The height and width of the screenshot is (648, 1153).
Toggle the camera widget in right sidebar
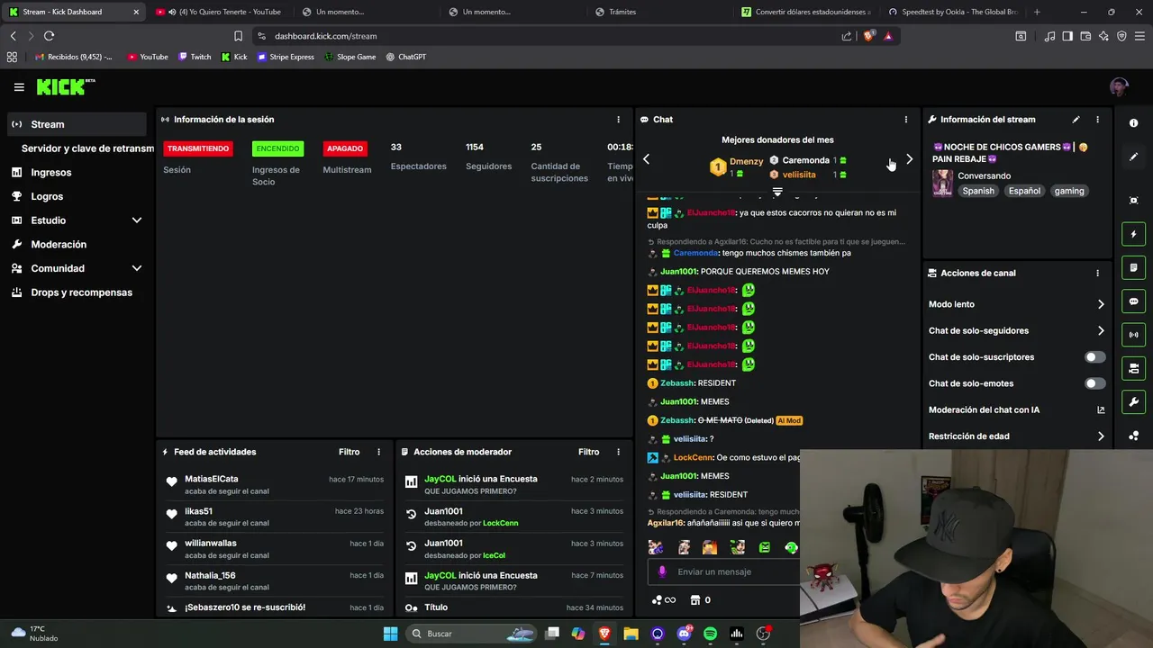tap(1134, 369)
